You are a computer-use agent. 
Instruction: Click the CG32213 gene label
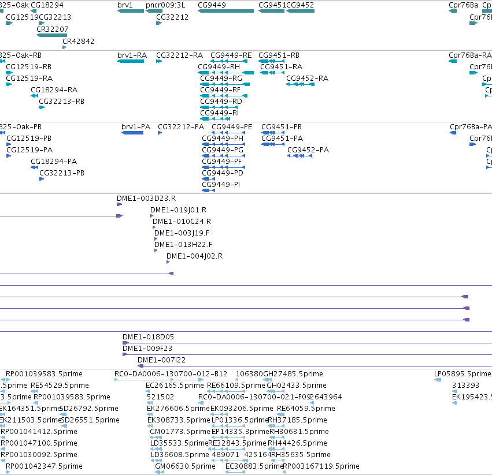click(55, 17)
